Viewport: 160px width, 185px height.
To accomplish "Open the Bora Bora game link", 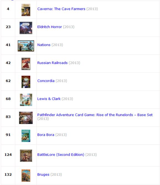I will pos(46,135).
